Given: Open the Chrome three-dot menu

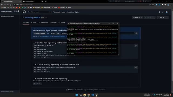Looking at the screenshot, I should tap(171, 5).
